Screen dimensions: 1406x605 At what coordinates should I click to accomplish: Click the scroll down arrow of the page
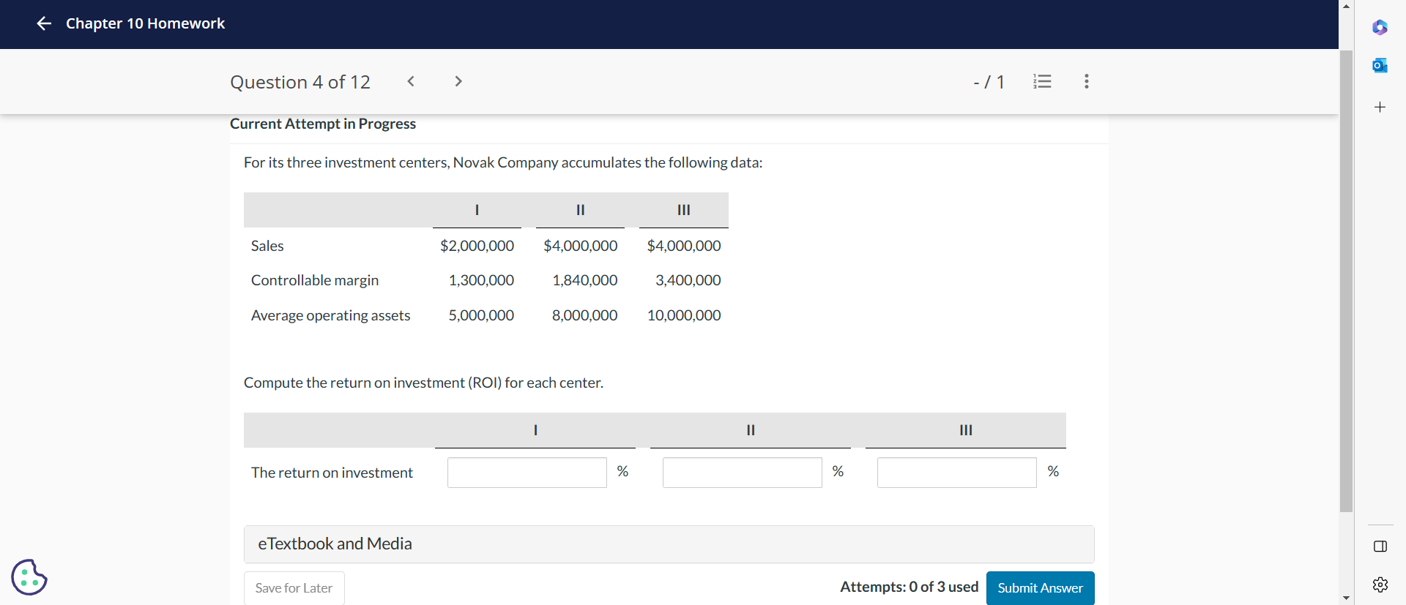coord(1347,598)
